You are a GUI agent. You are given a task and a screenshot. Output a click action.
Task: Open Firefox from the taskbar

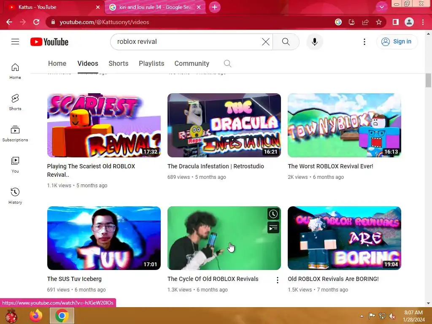pyautogui.click(x=36, y=316)
